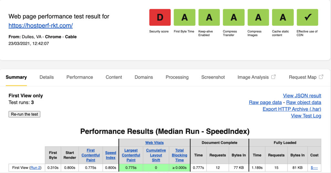Click the Largest Contentful Paint column link

click(x=131, y=155)
